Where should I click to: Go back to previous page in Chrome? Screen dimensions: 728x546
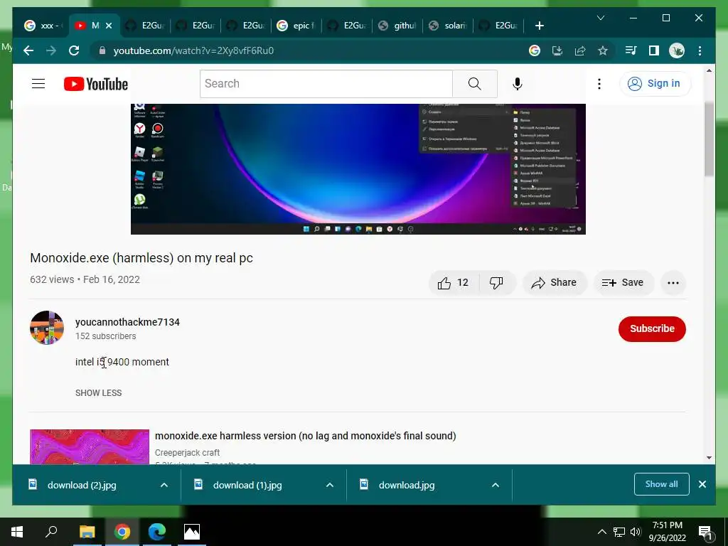28,50
